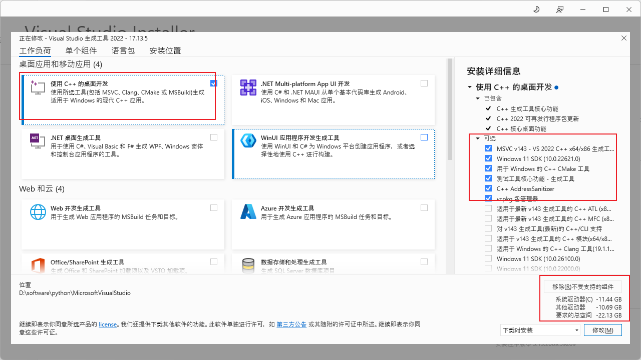Image resolution: width=641 pixels, height=360 pixels.
Task: Check the Azure 开发生成工具 checkbox
Action: 424,208
